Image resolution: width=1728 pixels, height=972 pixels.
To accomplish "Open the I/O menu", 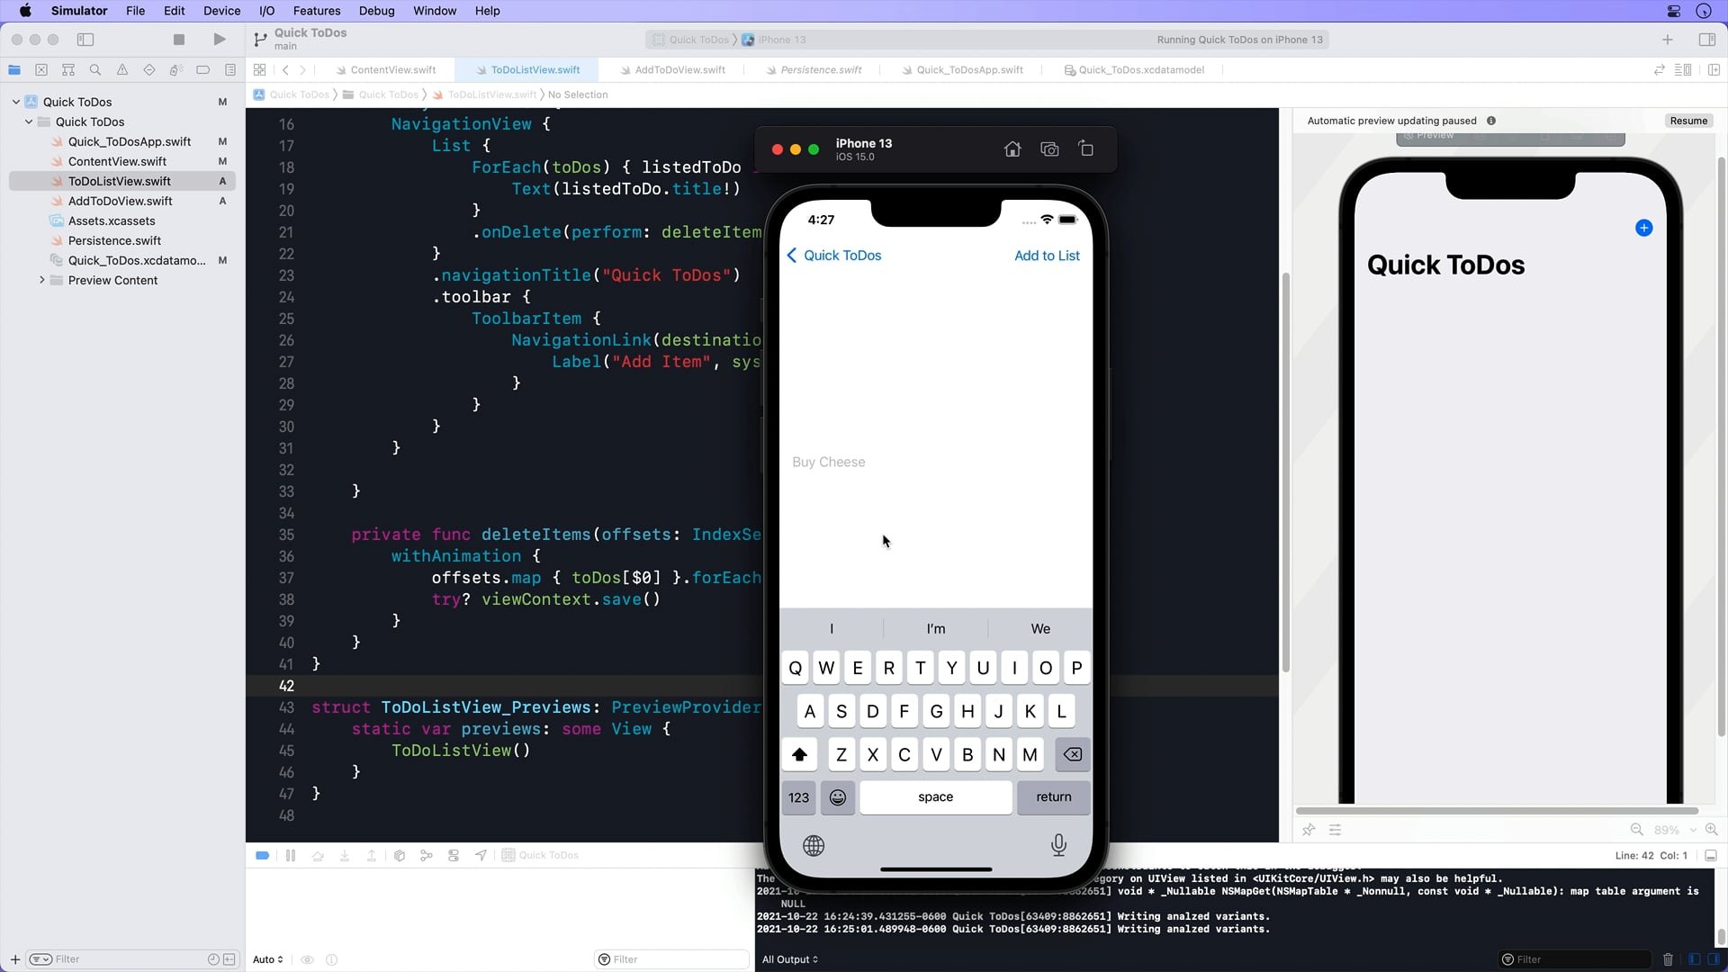I will [x=266, y=11].
